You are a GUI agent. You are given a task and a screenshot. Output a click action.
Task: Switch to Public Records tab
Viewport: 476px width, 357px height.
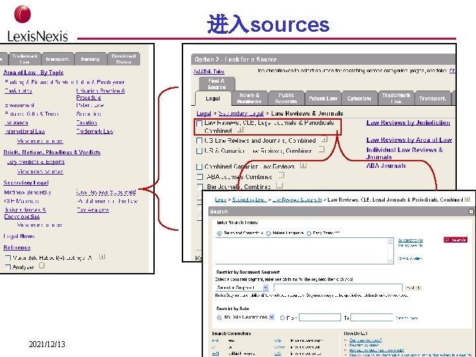coord(286,98)
